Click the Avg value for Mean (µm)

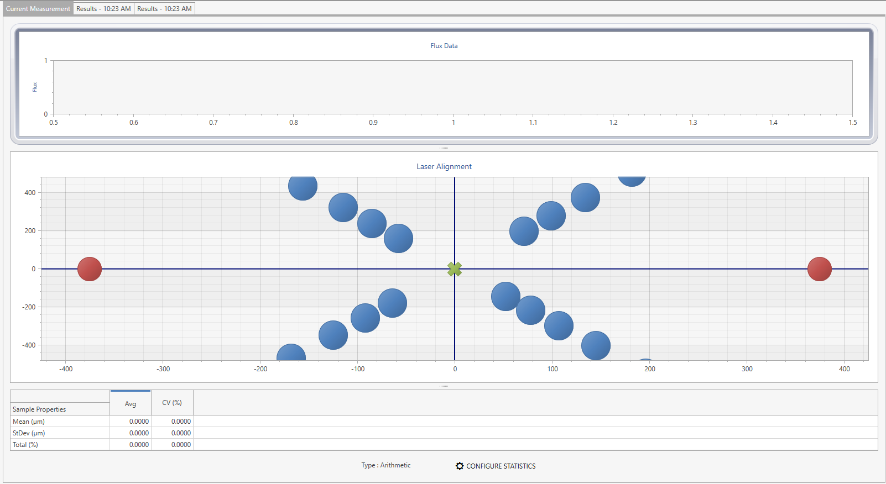tap(131, 422)
